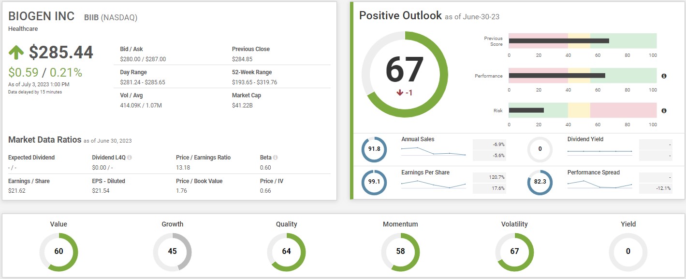Click the Positive Outlook heading
686x279 pixels.
[x=400, y=15]
